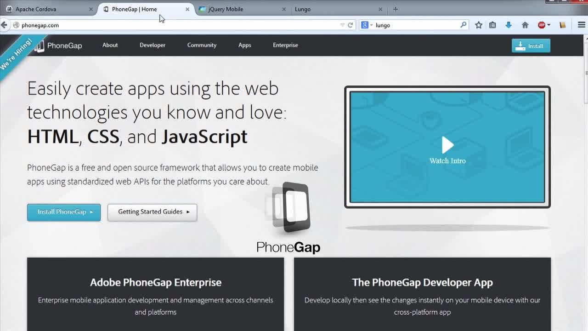The width and height of the screenshot is (588, 331).
Task: Click the 'PhoneGap is a free and open source' paragraph
Action: point(173,175)
